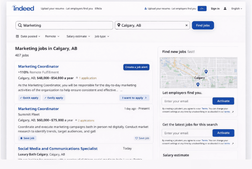
Task: Click the upper map pin near Calgary
Action: (206, 72)
